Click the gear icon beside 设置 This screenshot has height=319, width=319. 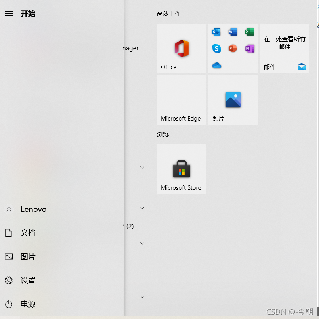[9, 280]
